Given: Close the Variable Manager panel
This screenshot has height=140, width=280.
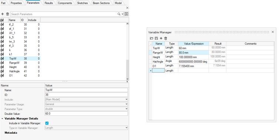Looking at the screenshot, I should point(273,32).
